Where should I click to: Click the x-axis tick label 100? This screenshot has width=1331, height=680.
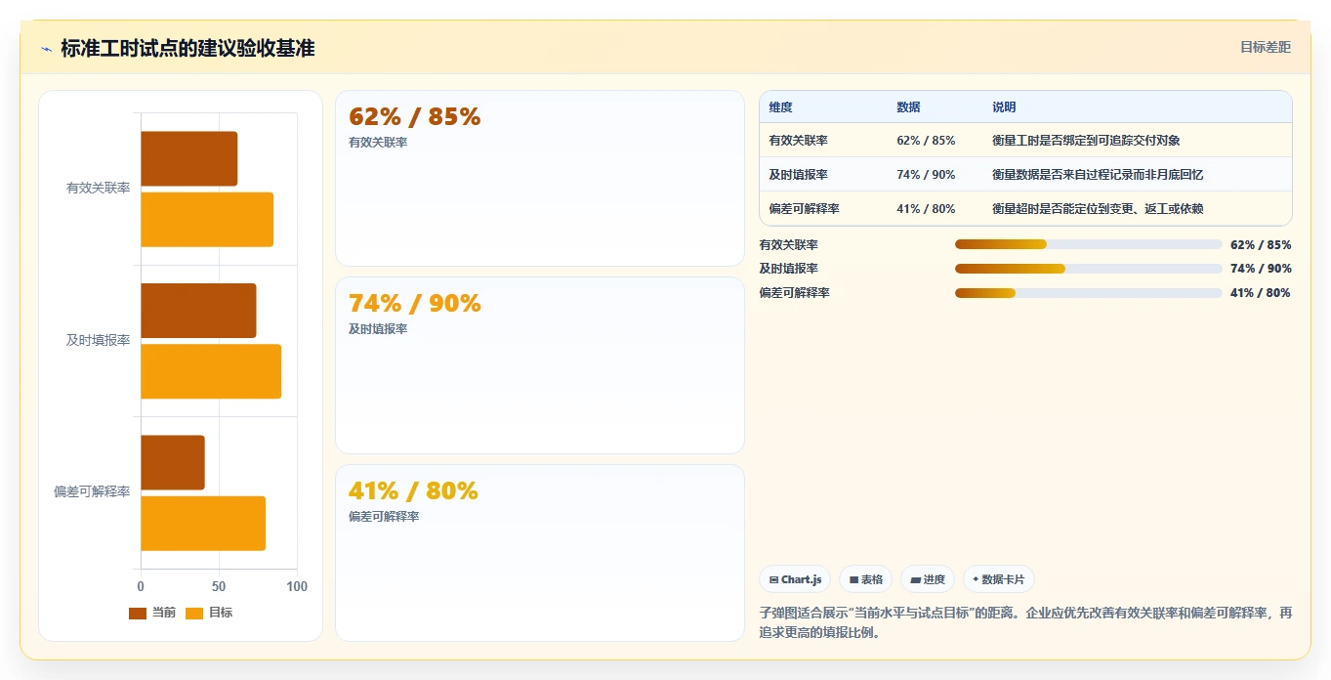coord(297,587)
